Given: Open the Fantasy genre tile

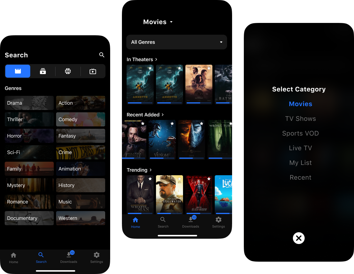Looking at the screenshot, I should tap(80, 136).
